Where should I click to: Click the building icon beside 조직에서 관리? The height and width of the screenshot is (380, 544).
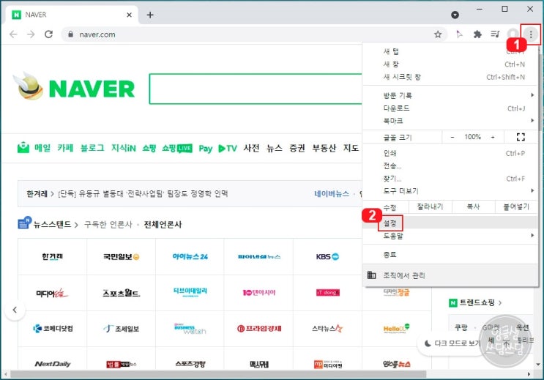point(371,275)
